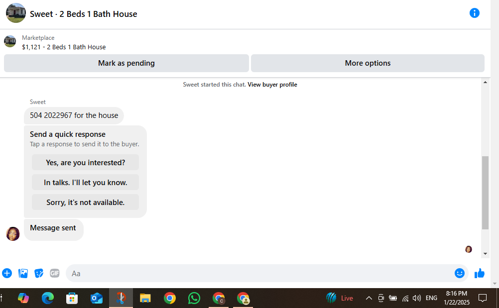Open the Live widget on taskbar
Image resolution: width=499 pixels, height=308 pixels.
point(340,298)
